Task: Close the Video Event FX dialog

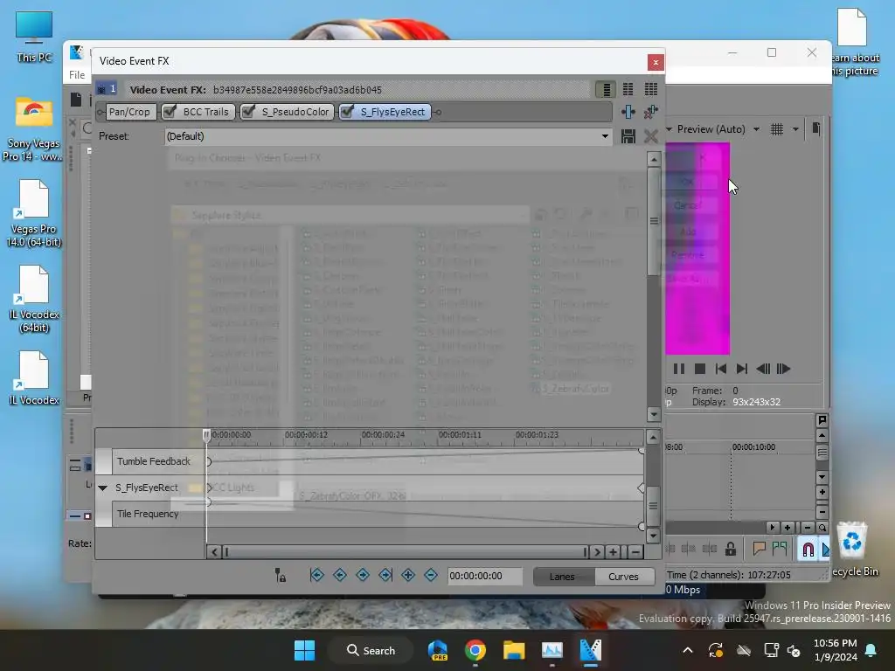Action: (x=656, y=62)
